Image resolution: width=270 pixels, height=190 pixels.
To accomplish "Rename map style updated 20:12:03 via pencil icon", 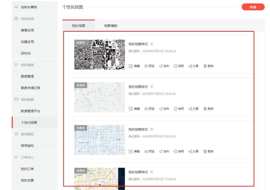I will (151, 129).
